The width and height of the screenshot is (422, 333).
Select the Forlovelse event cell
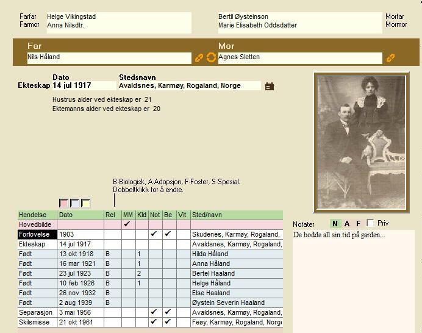37,234
